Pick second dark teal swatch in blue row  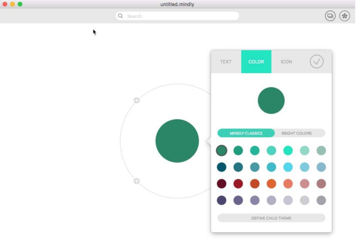(x=238, y=167)
